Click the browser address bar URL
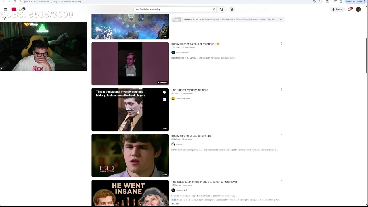The height and width of the screenshot is (207, 368). click(53, 1)
